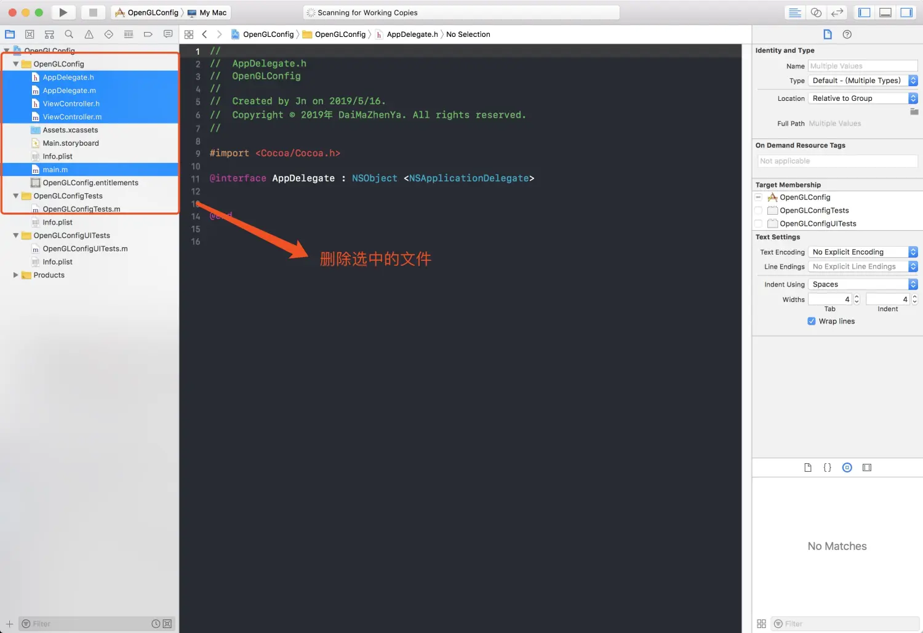This screenshot has width=923, height=633.
Task: Toggle the Navigator panel visibility
Action: coord(864,12)
